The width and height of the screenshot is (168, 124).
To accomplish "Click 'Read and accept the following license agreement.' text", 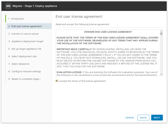I will click(x=82, y=24).
